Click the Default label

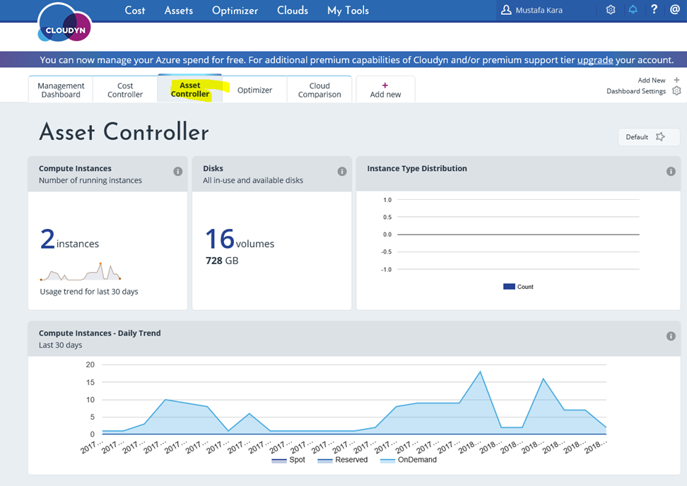point(637,137)
